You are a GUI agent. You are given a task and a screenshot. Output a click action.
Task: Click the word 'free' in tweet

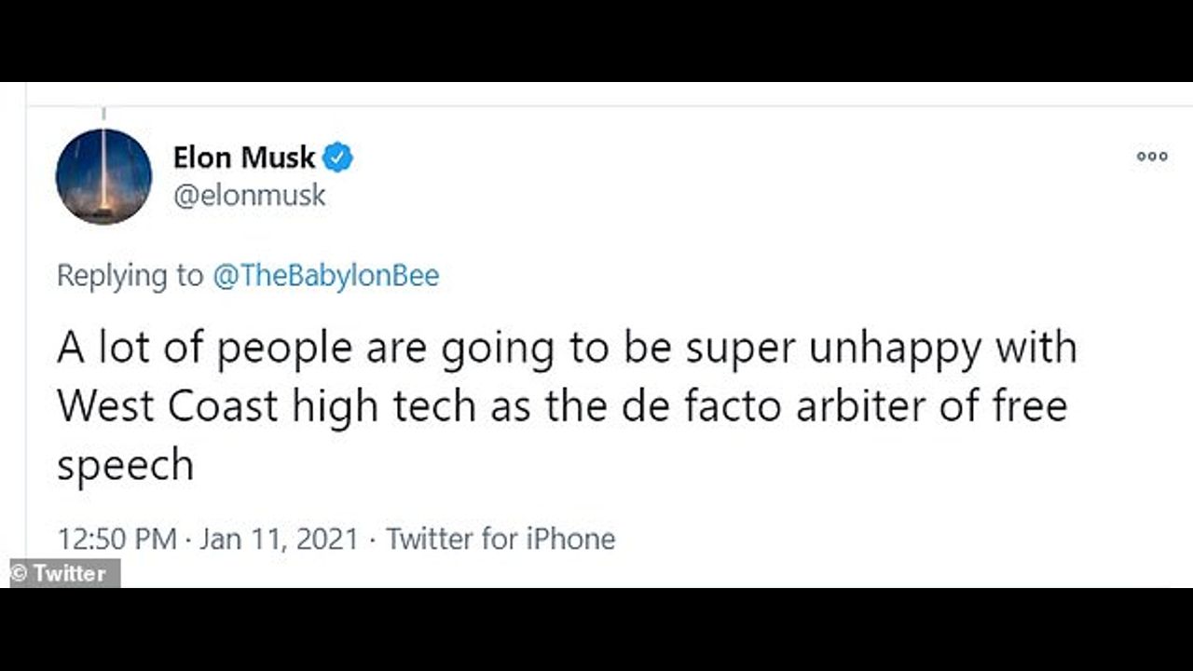(x=1026, y=406)
